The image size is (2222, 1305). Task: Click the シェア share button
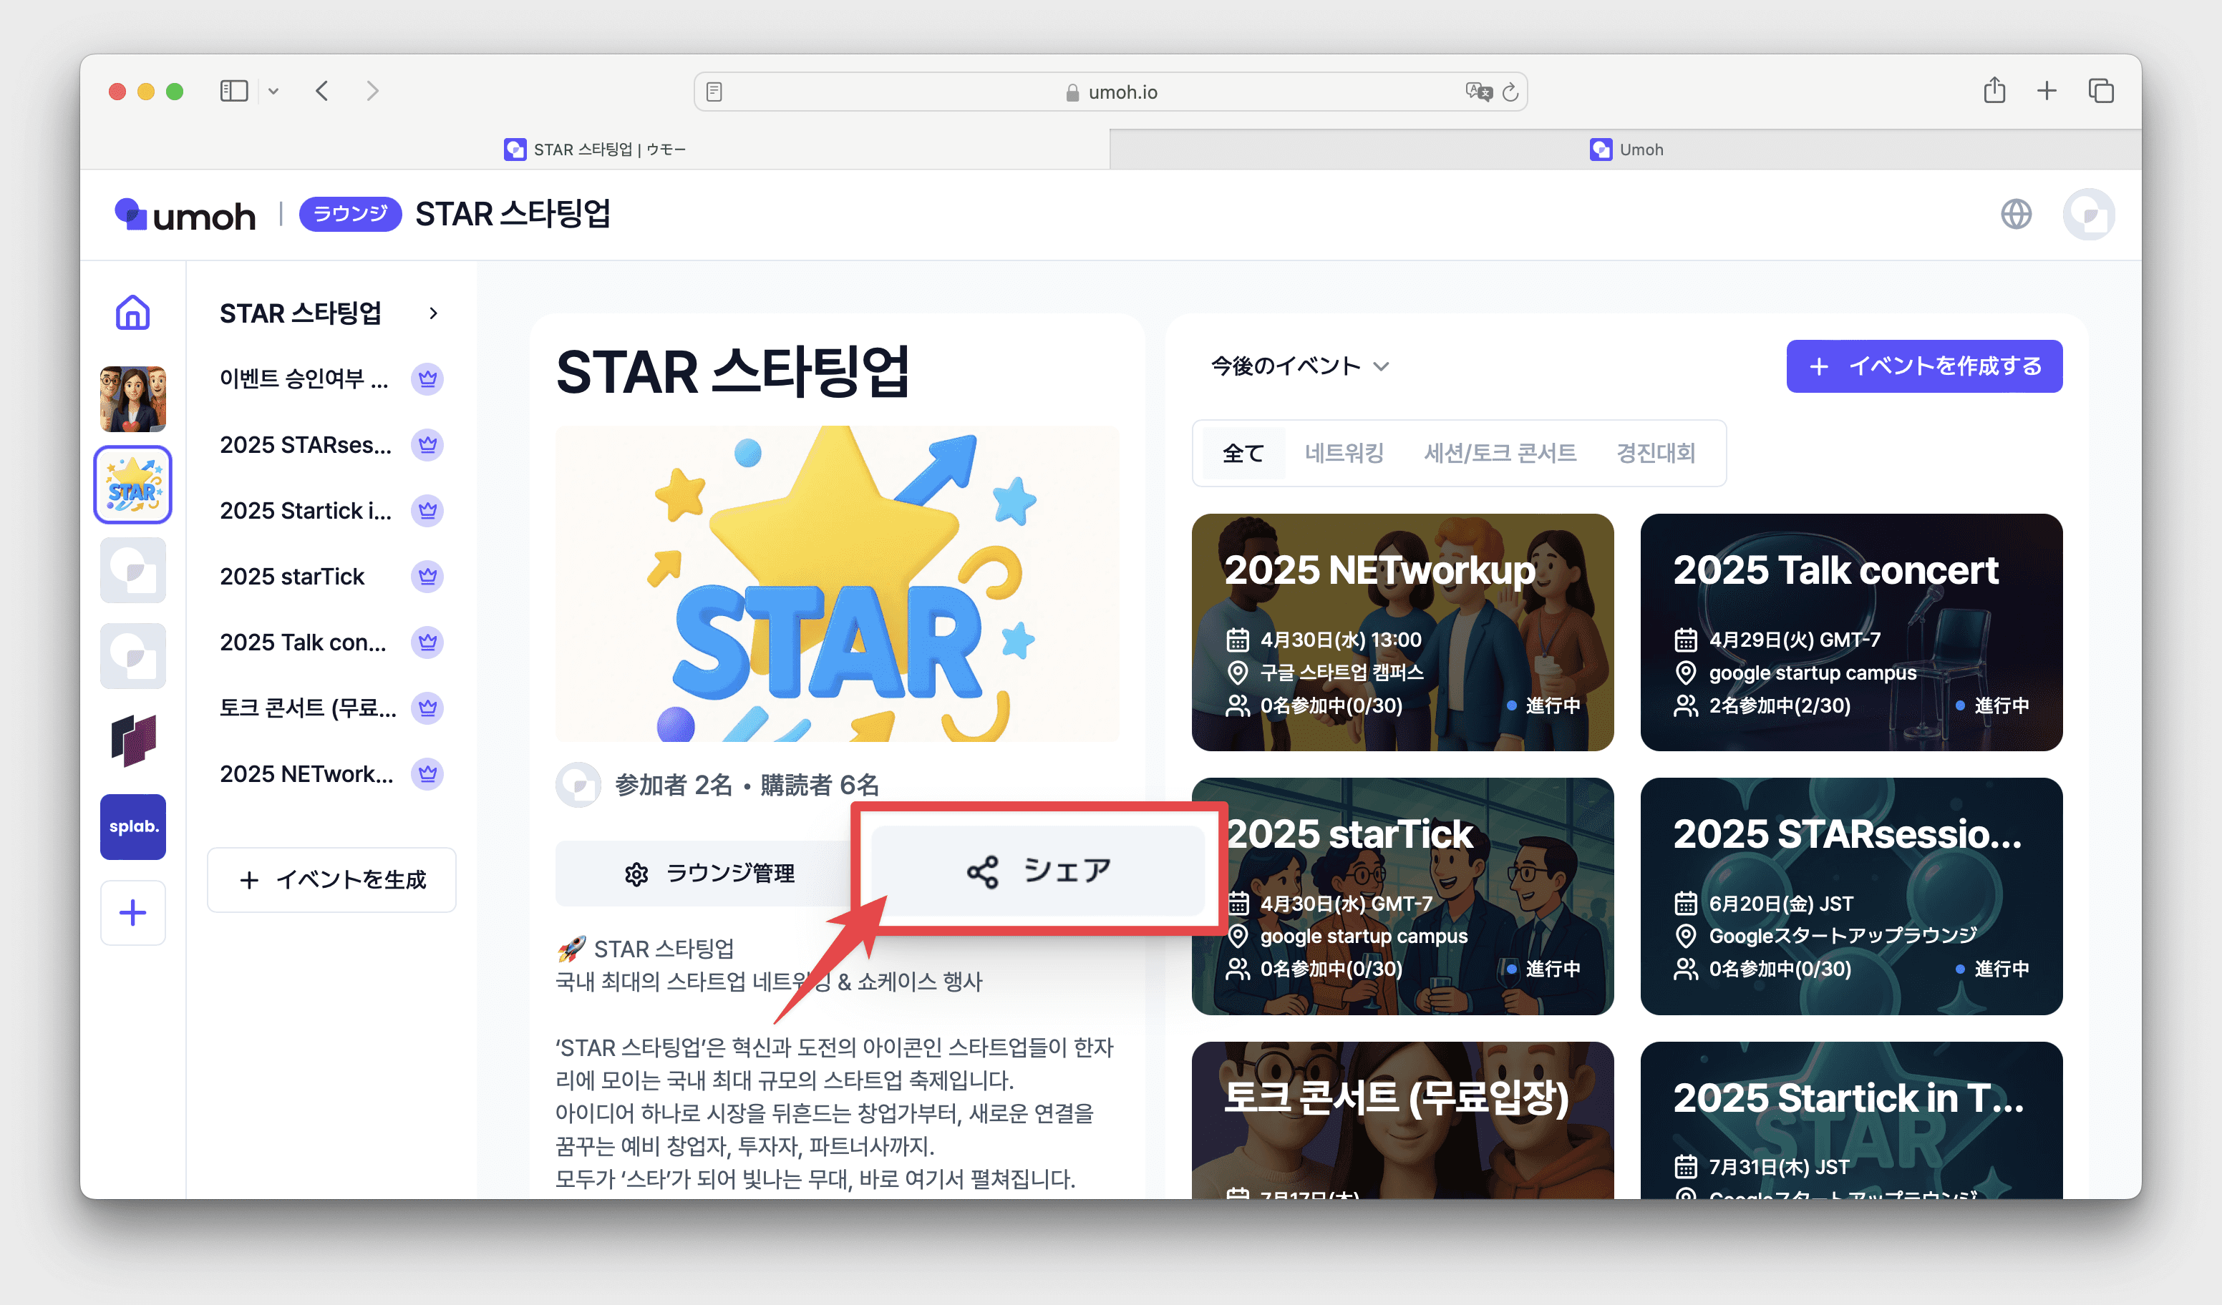tap(1038, 871)
